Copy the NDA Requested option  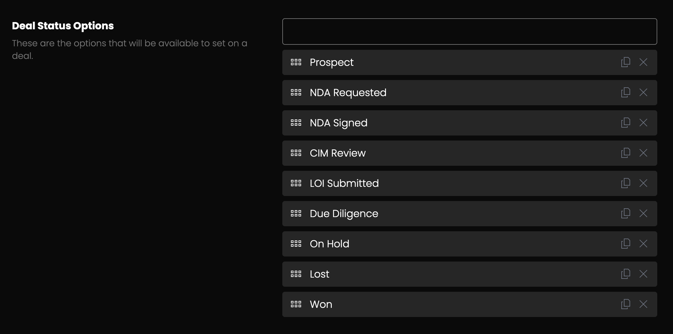[625, 92]
